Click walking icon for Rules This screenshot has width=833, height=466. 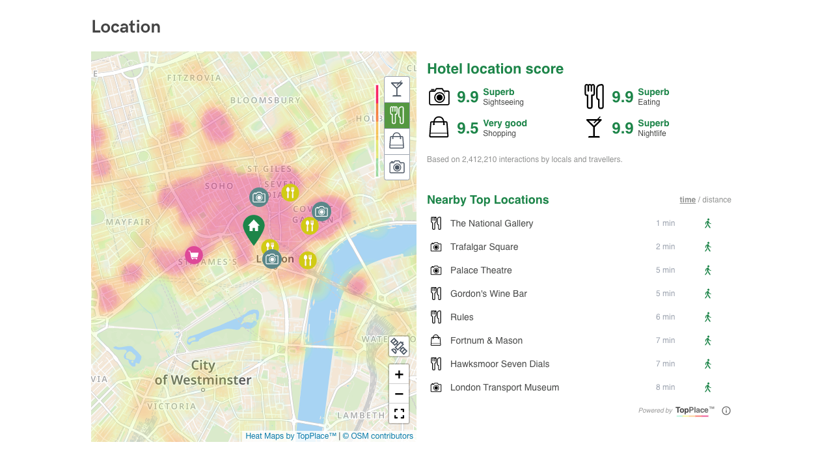pos(708,317)
